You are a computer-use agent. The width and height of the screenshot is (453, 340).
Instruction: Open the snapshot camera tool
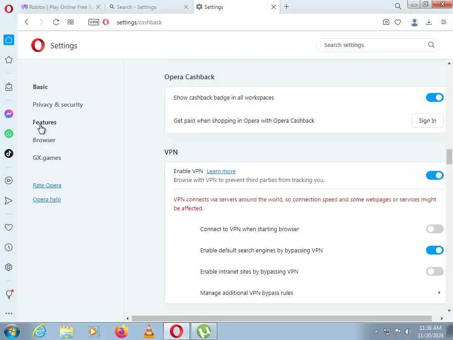pyautogui.click(x=386, y=22)
